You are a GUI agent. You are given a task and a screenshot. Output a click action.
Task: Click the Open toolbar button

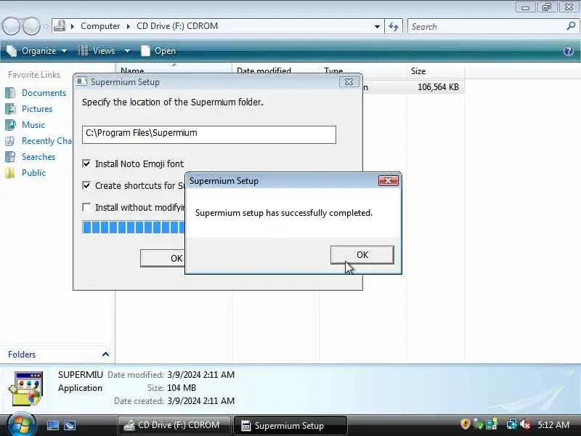tap(158, 51)
